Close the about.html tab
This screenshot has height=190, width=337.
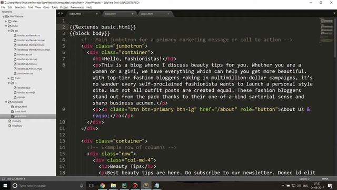coord(168,14)
